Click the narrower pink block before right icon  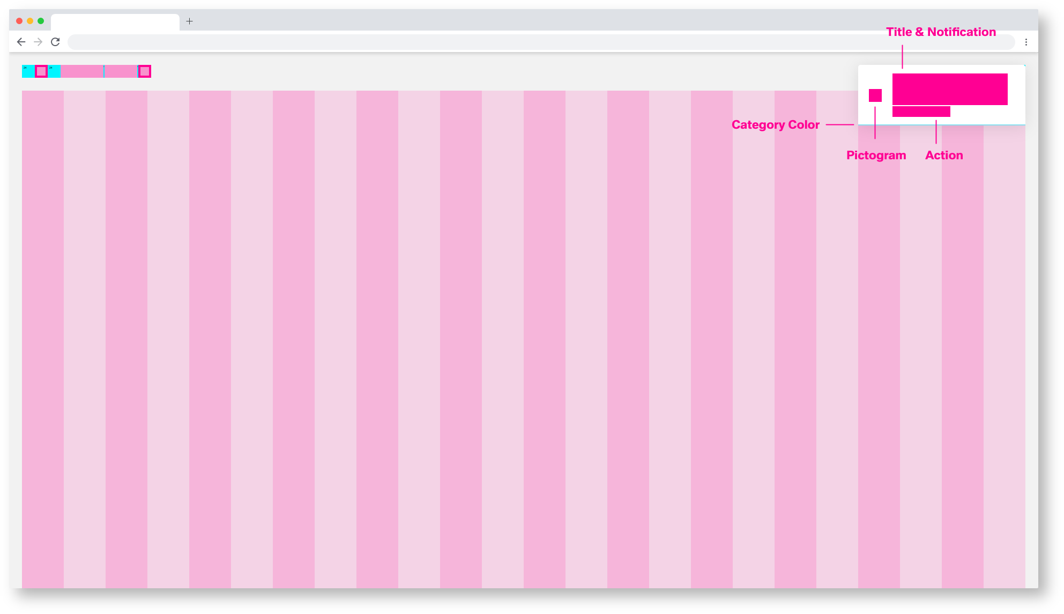(121, 71)
